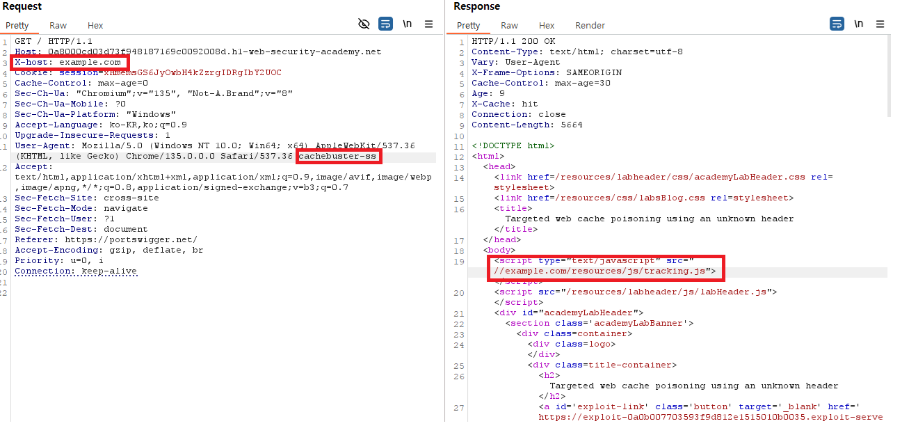This screenshot has height=435, width=902.
Task: Toggle word wrap icon in Response panel
Action: [837, 24]
